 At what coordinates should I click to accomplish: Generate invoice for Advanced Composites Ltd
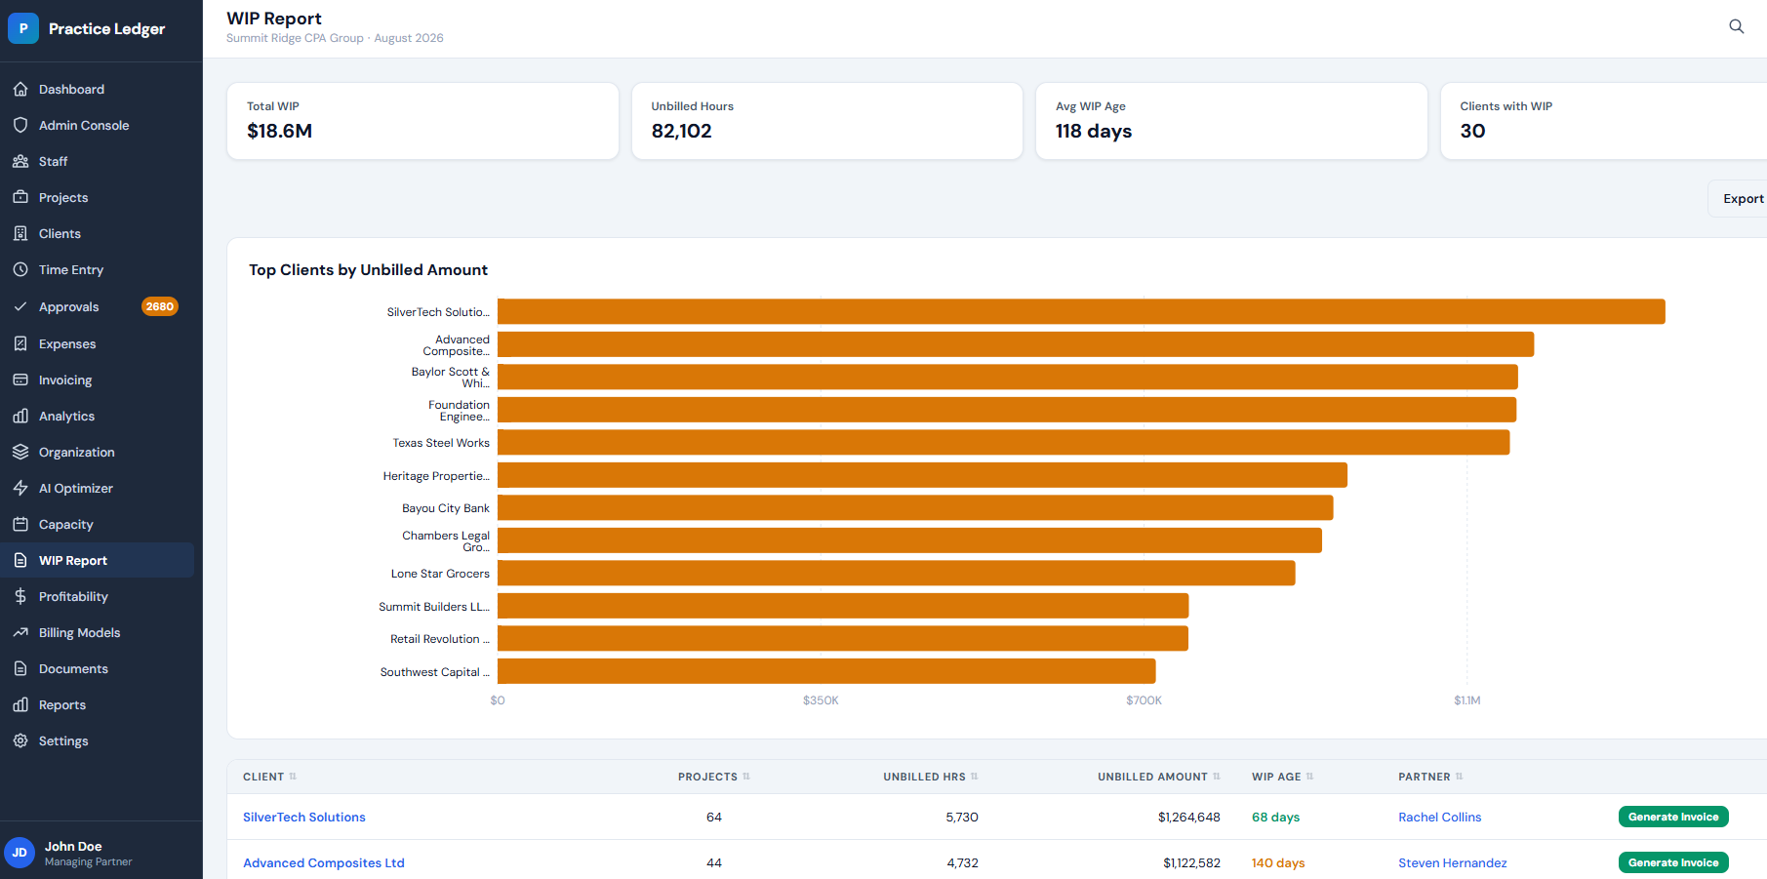[x=1673, y=862]
